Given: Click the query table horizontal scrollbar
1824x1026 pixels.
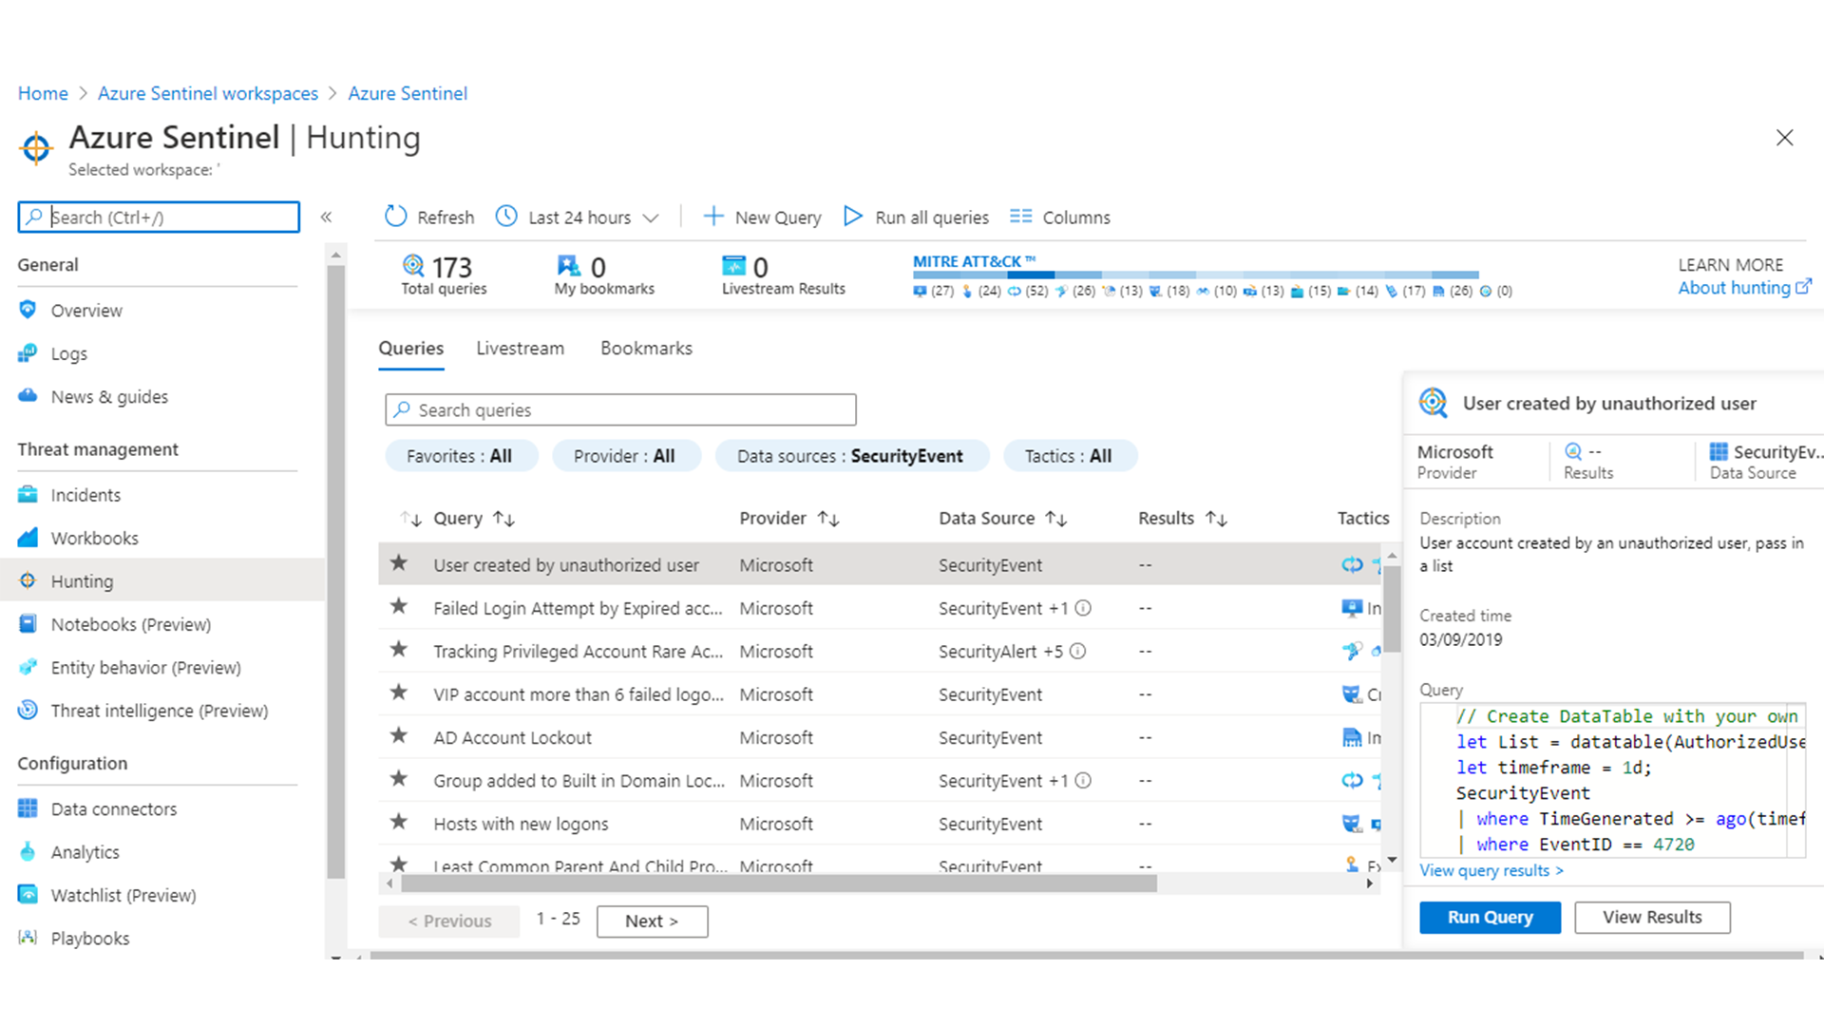Looking at the screenshot, I should click(x=779, y=883).
